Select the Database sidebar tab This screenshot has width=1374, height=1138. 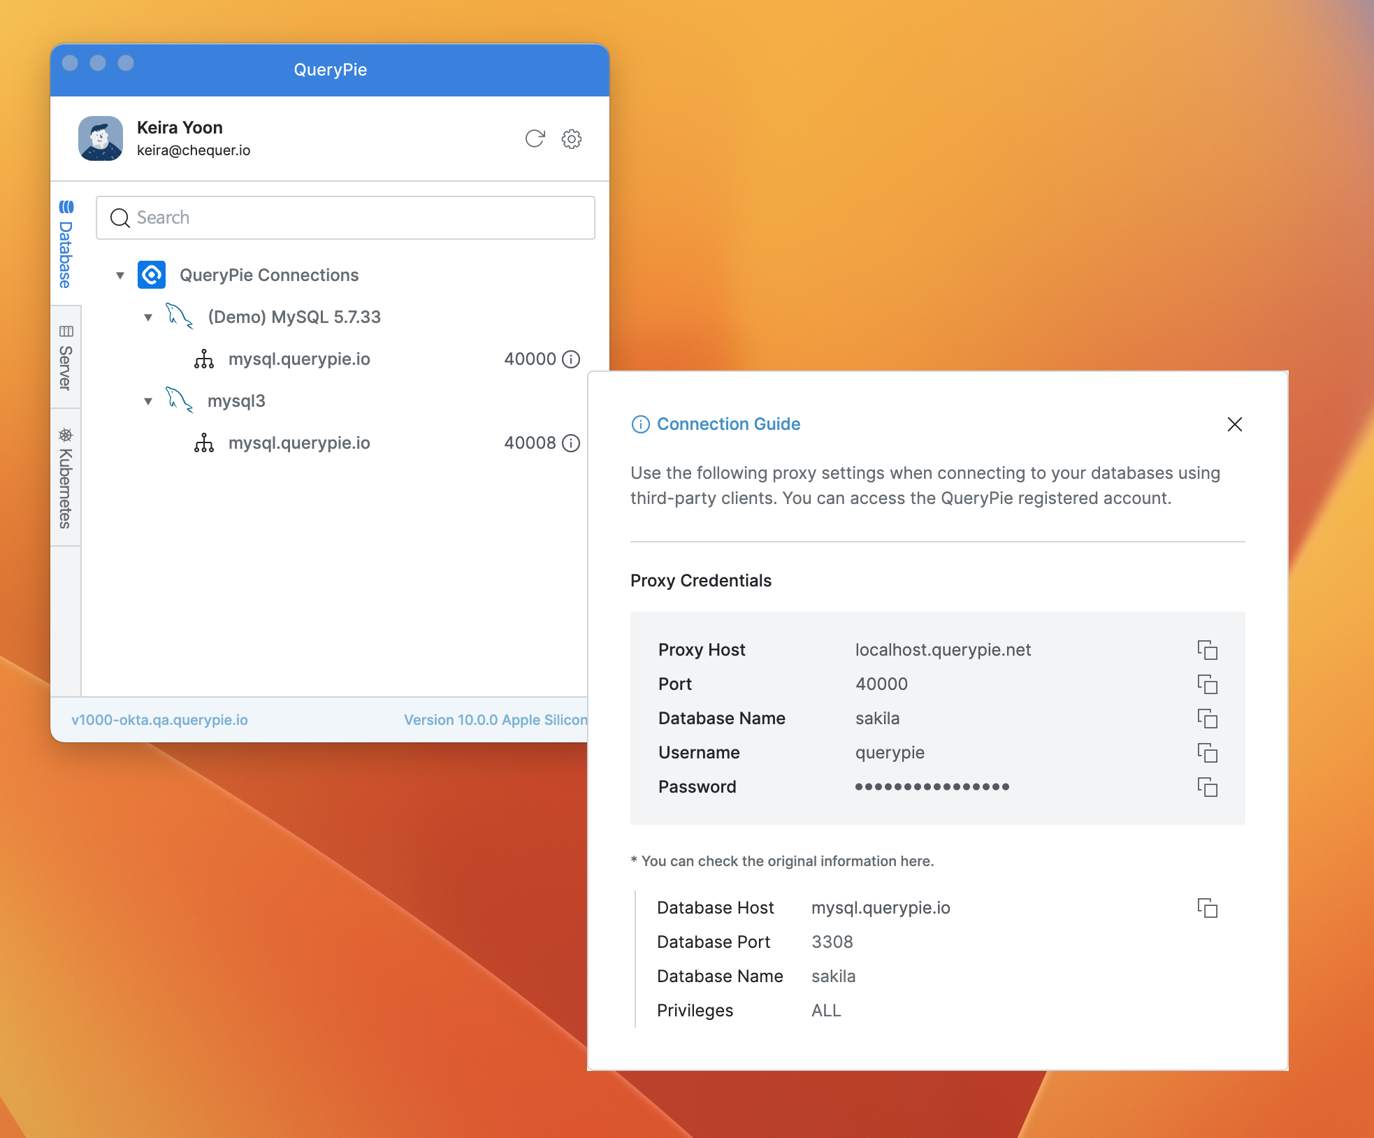66,245
